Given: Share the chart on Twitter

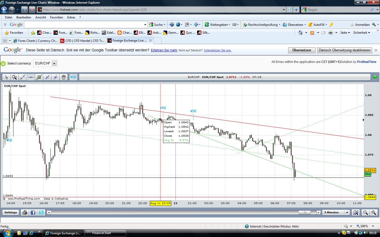Looking at the screenshot, I should click(x=41, y=213).
